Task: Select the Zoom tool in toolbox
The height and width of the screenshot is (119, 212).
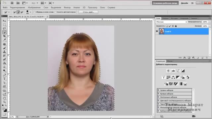Action: (4, 102)
